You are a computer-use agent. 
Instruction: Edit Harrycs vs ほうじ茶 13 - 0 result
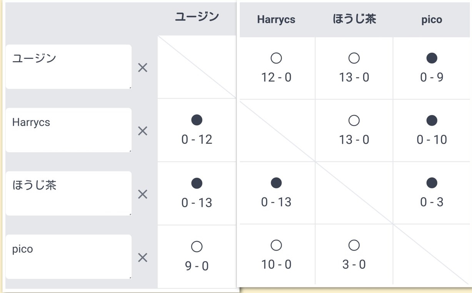pyautogui.click(x=354, y=130)
